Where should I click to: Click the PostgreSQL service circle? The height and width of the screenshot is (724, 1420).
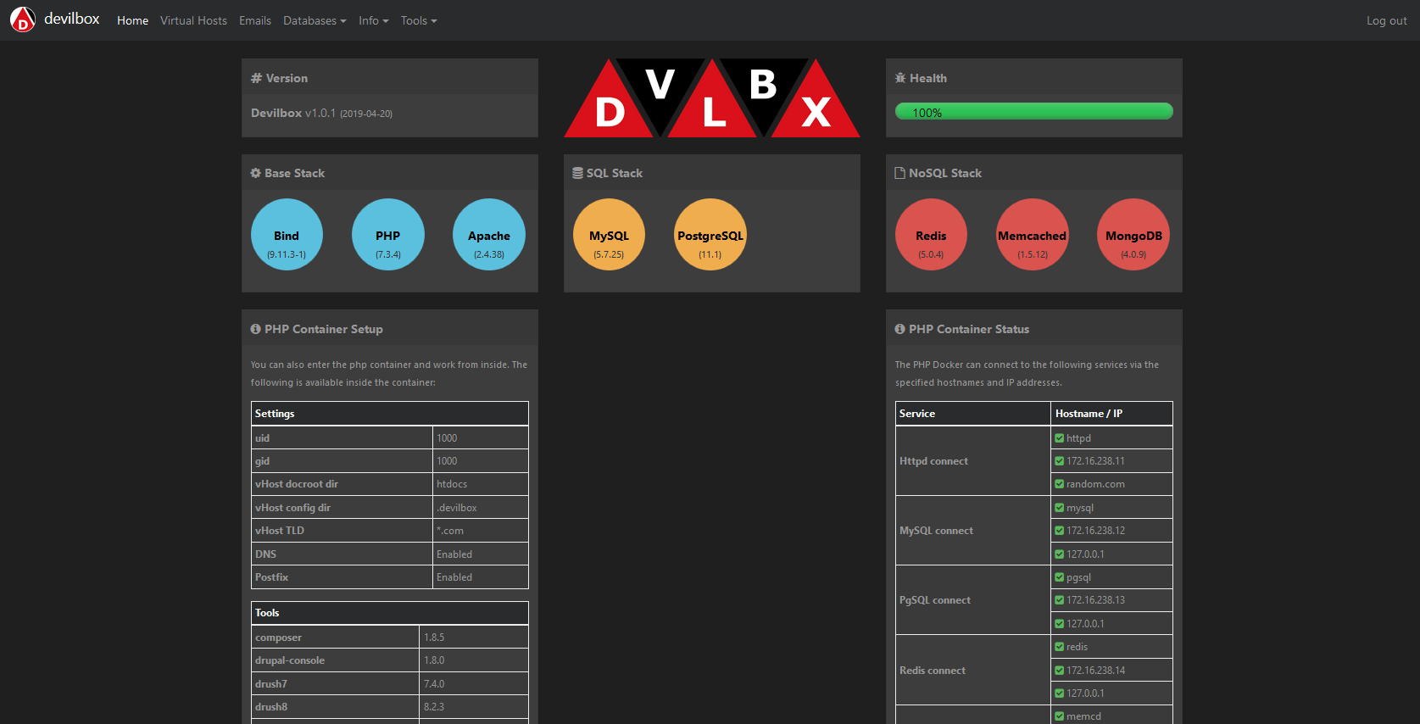click(710, 235)
